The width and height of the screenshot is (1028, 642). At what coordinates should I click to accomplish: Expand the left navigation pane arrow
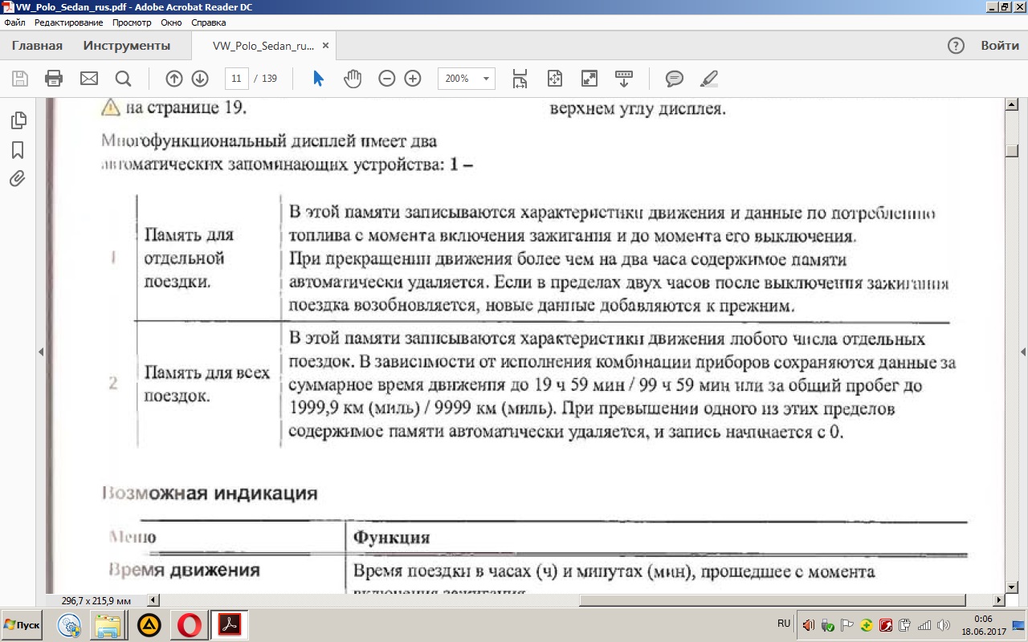click(x=41, y=351)
